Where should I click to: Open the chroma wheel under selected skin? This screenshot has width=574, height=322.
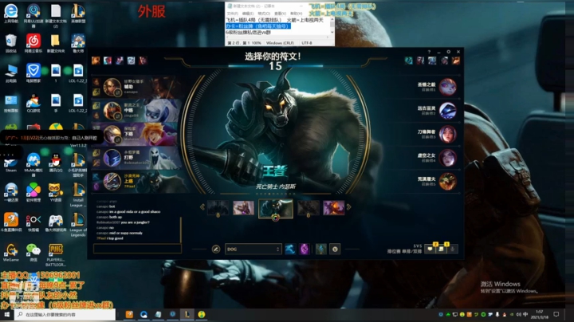coord(276,218)
